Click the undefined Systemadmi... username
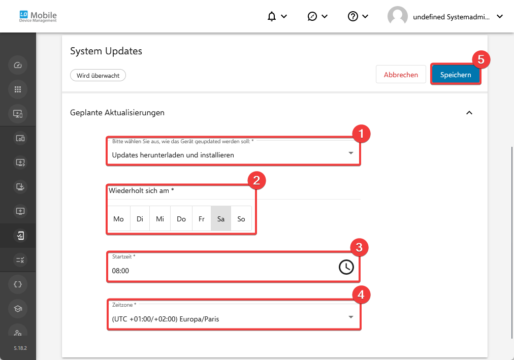Viewport: 514px width, 360px height. tap(451, 17)
